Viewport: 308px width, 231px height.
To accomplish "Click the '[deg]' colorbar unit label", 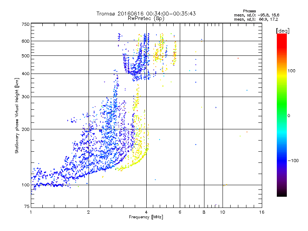I will pyautogui.click(x=283, y=31).
